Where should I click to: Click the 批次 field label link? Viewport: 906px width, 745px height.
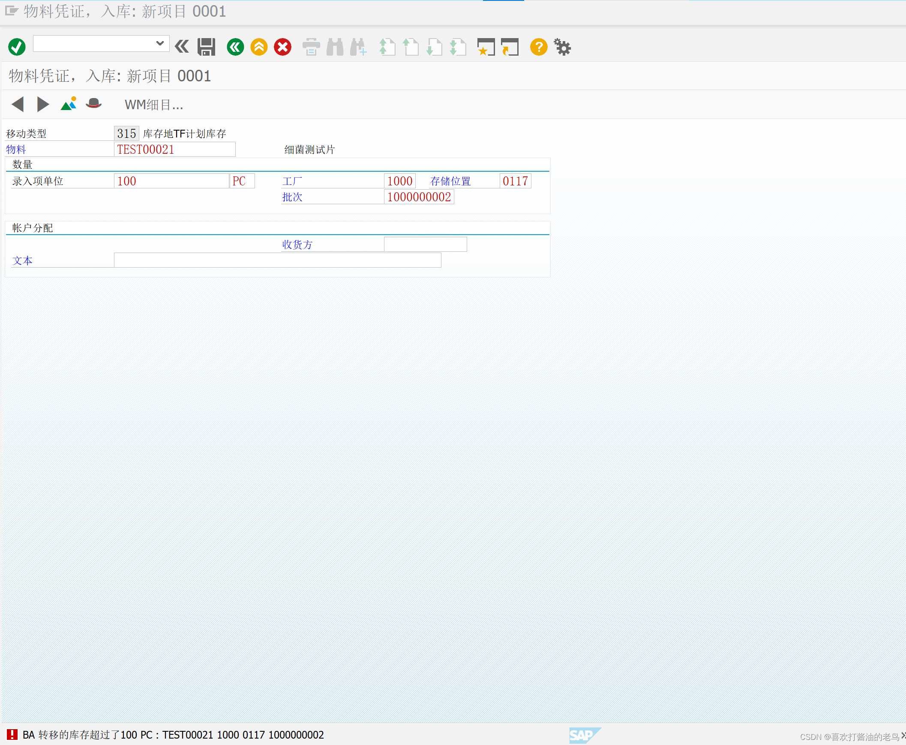pos(292,197)
